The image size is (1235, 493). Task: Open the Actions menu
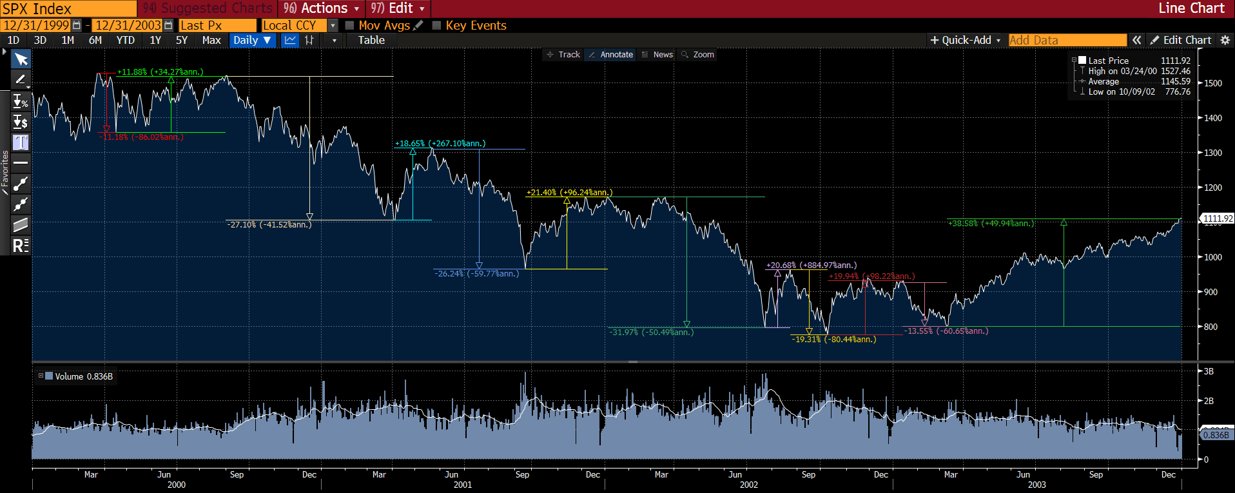point(322,8)
